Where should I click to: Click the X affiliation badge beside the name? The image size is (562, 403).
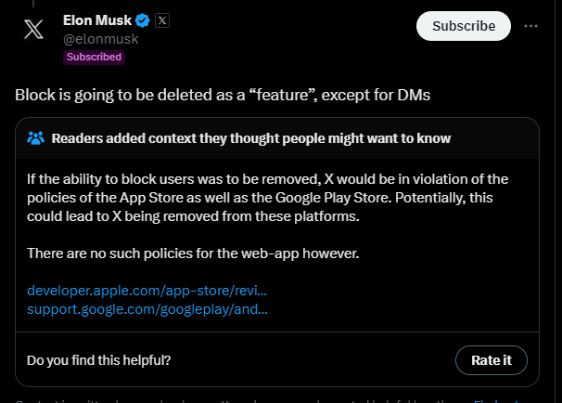160,19
